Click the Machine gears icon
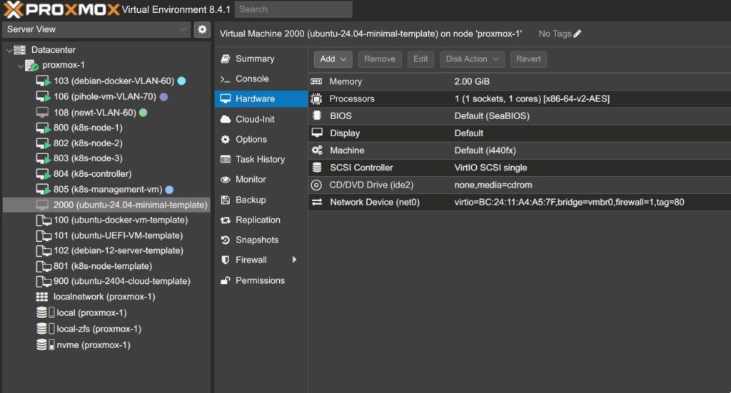 point(317,150)
